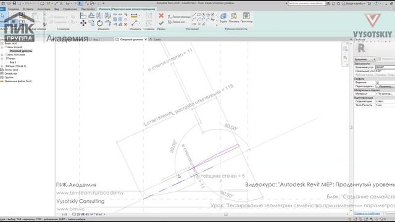
Task: Select Опорный уровень in project browser
Action: pos(21,51)
